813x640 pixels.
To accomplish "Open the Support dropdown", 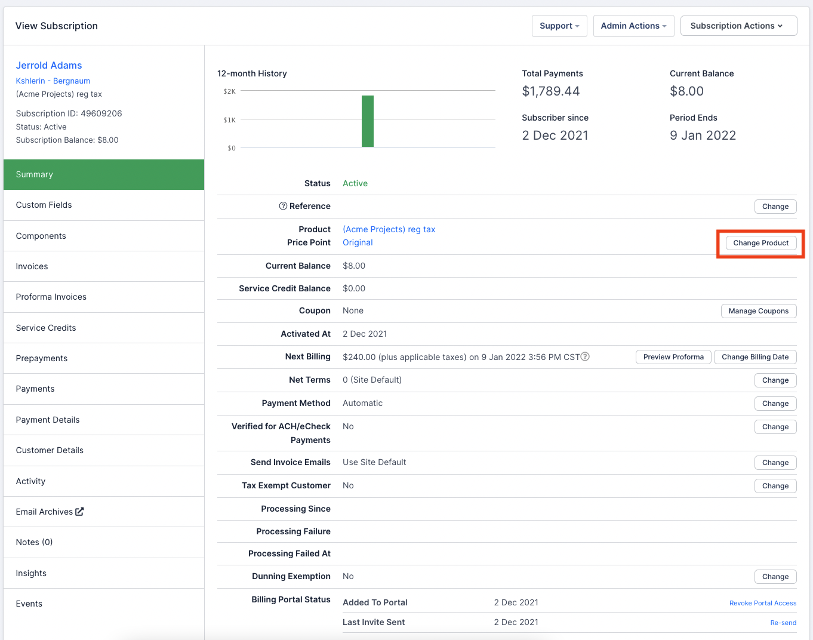I will click(559, 26).
